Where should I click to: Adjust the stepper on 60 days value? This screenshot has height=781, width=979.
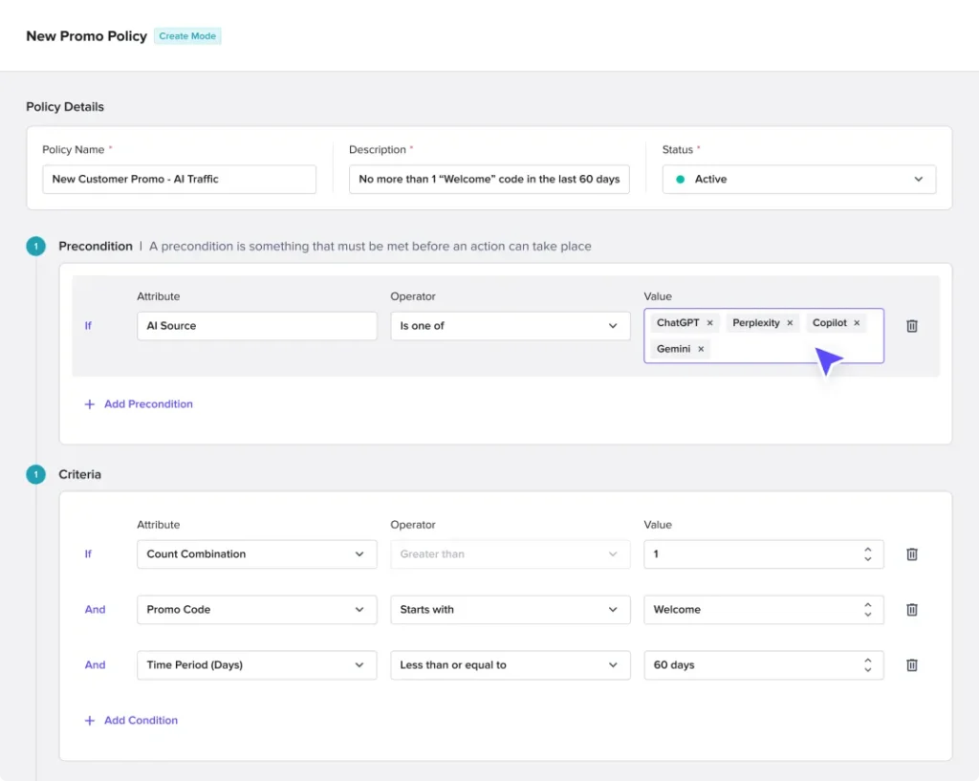[x=867, y=665]
